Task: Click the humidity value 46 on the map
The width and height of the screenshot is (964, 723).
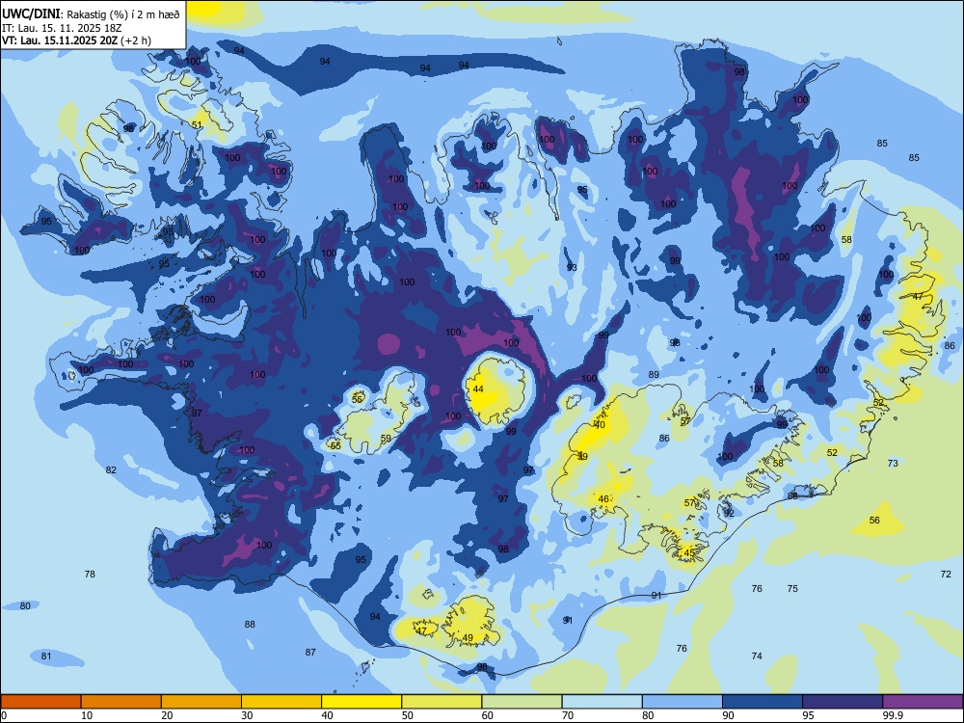Action: pos(603,498)
